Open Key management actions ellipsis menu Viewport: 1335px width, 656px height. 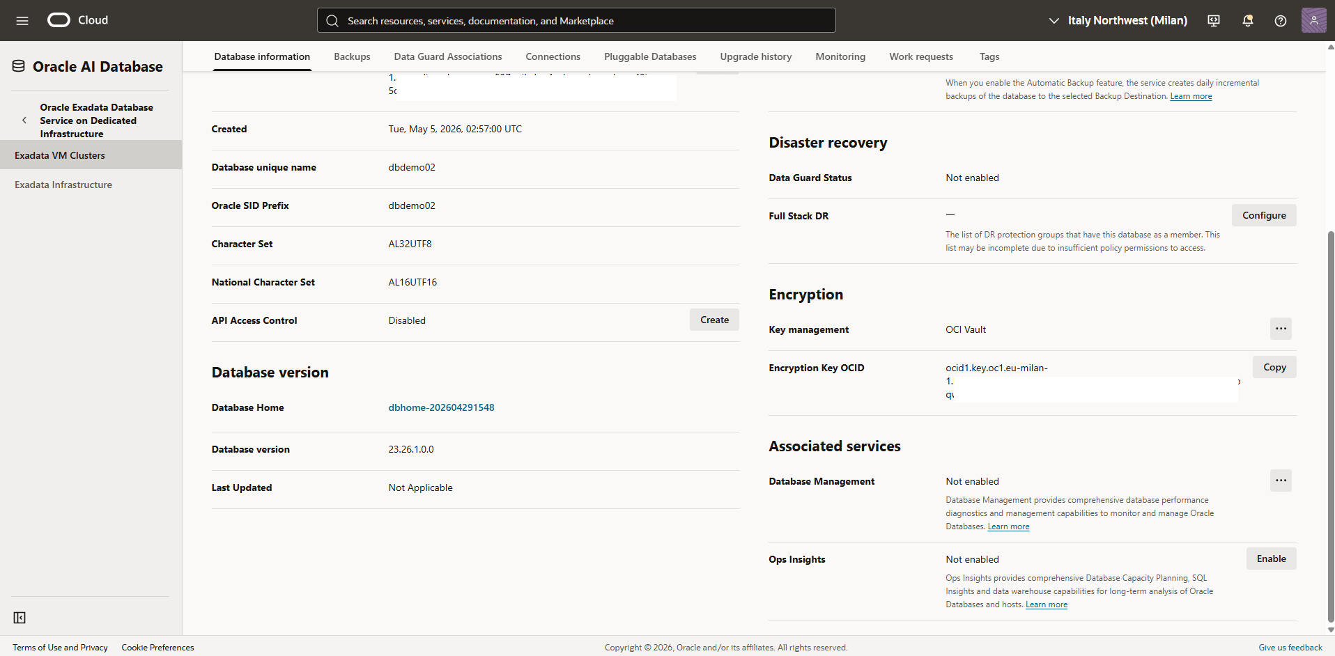click(1281, 329)
